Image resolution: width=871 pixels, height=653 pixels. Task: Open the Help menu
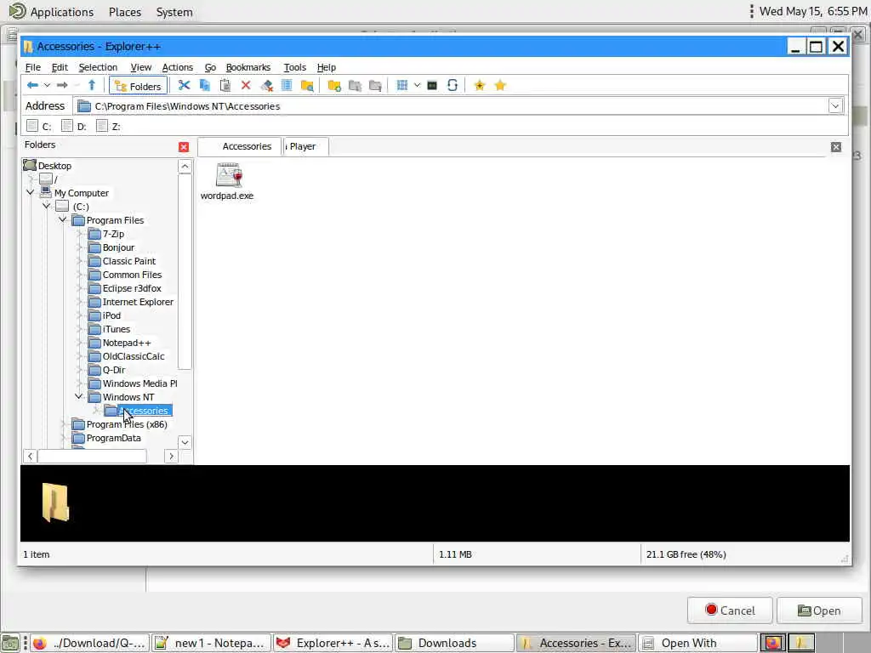pyautogui.click(x=326, y=67)
